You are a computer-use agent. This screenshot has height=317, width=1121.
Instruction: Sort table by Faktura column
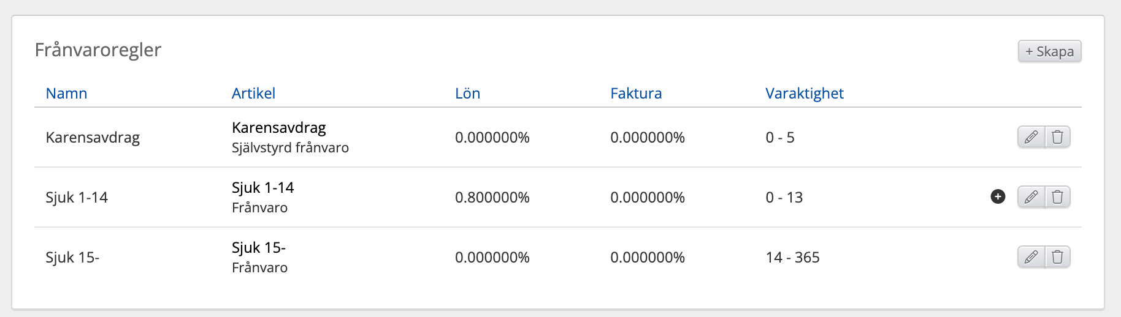click(x=636, y=94)
